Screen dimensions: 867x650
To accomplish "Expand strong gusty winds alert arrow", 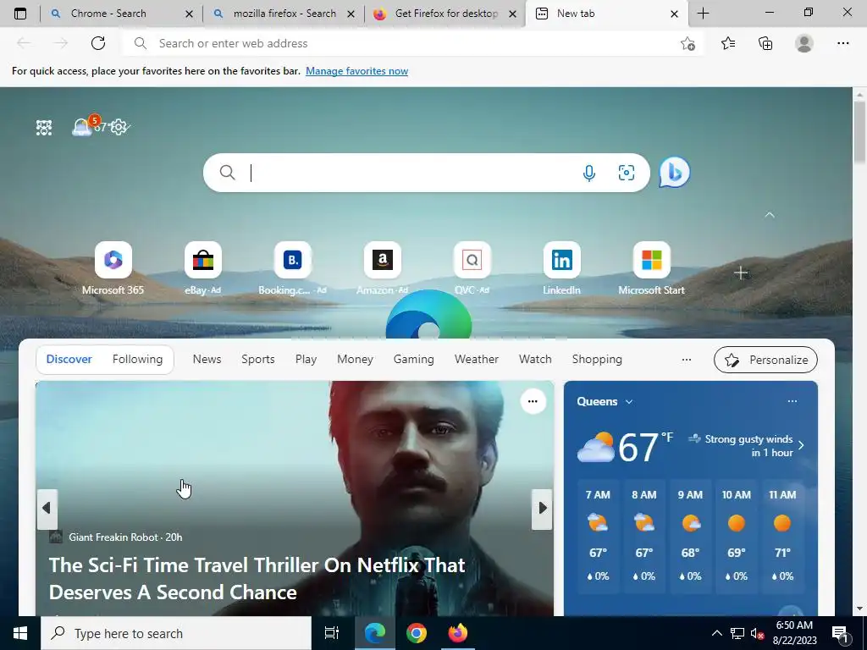I will (x=801, y=445).
